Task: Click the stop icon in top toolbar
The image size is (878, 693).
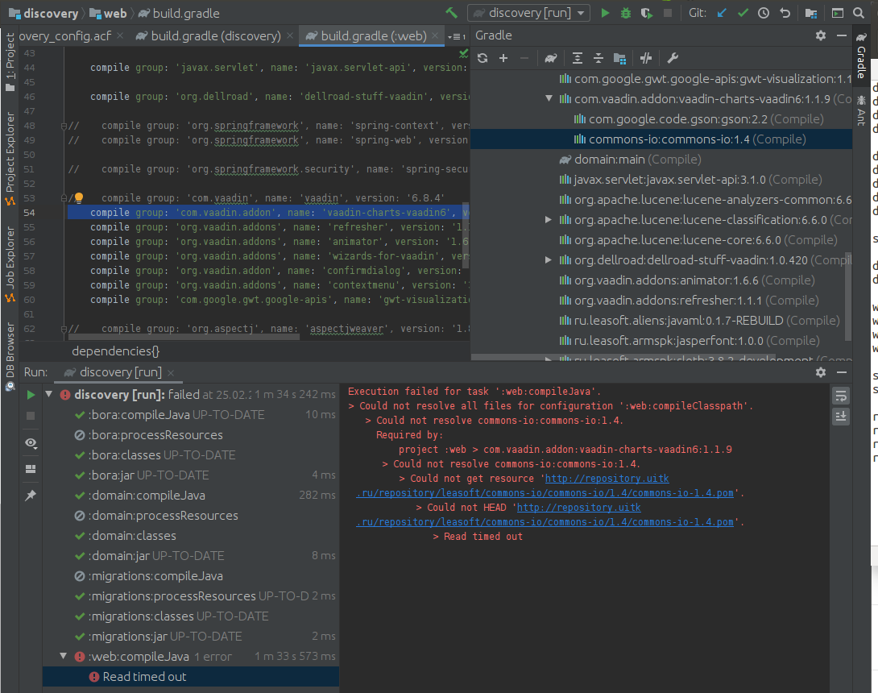Action: [668, 13]
